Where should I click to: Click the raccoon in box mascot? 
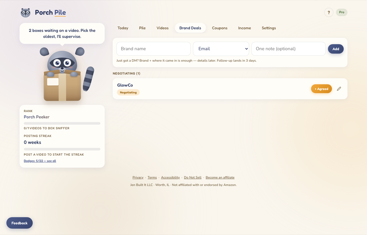(67, 74)
